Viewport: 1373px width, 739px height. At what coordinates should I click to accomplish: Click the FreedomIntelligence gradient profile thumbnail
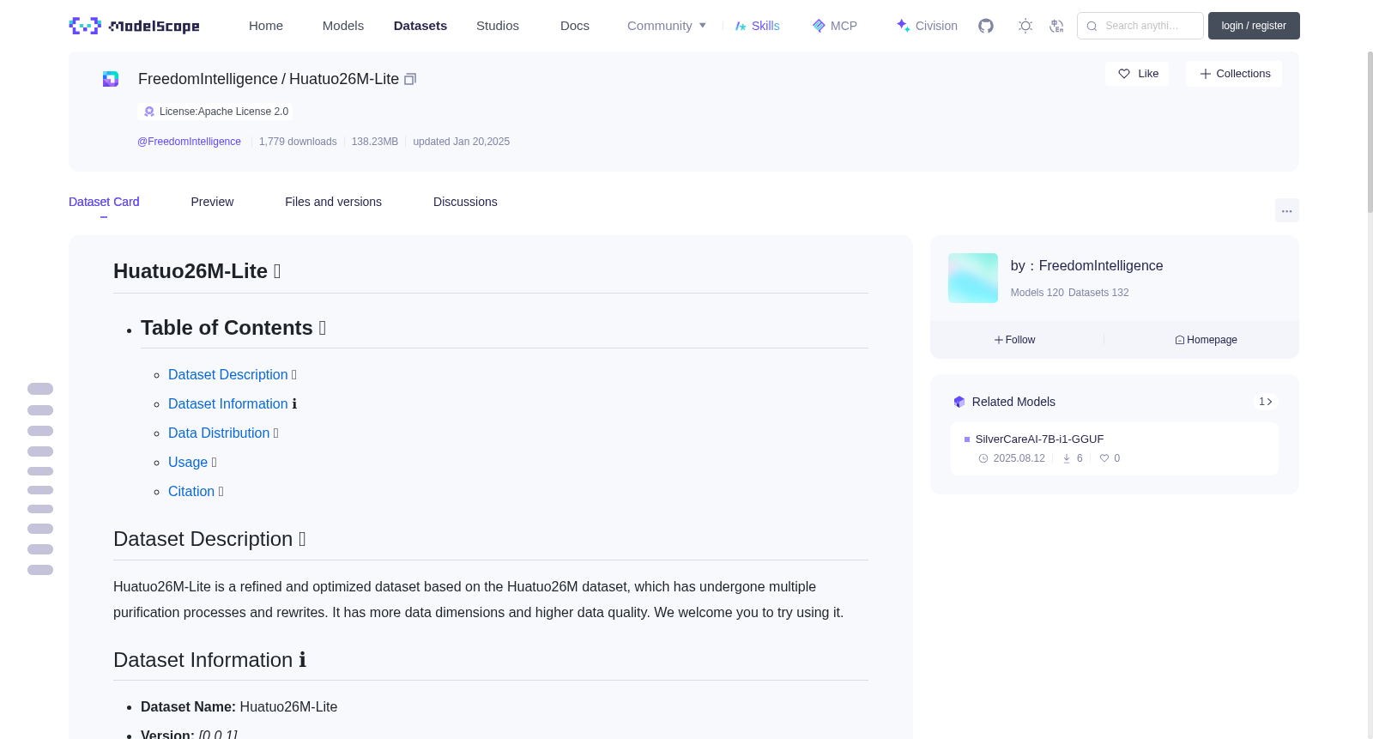tap(973, 278)
